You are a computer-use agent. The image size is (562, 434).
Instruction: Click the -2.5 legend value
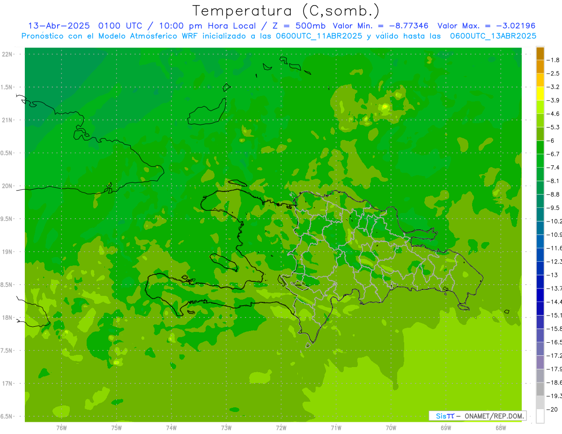554,74
